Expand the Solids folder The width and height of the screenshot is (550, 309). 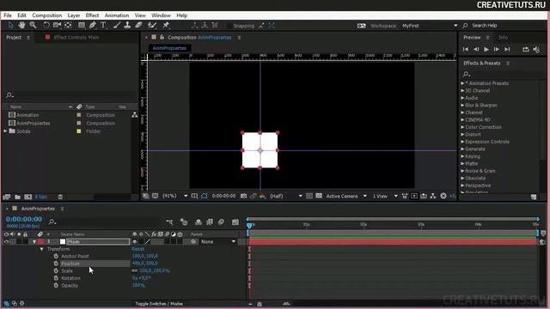5,131
